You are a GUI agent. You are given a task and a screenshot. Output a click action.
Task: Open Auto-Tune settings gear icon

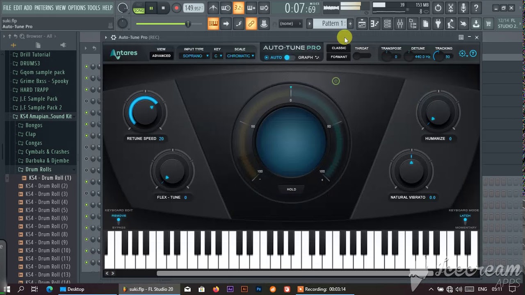tap(463, 54)
